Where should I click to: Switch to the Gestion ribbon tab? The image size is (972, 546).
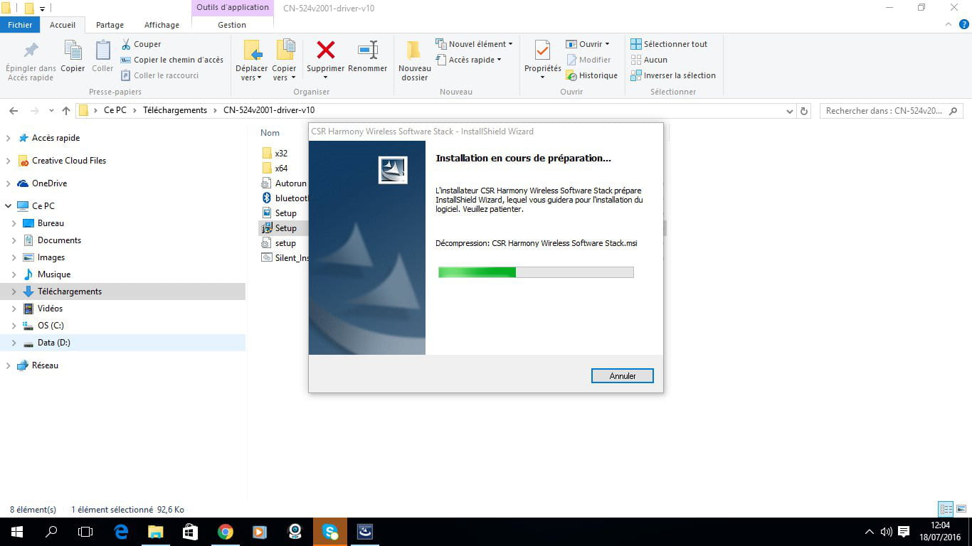(232, 25)
